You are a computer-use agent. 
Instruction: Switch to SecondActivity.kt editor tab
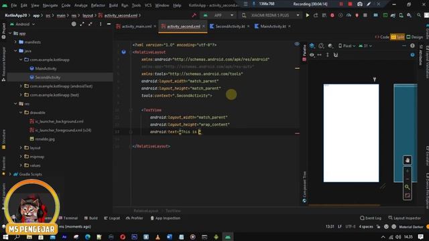point(230,26)
